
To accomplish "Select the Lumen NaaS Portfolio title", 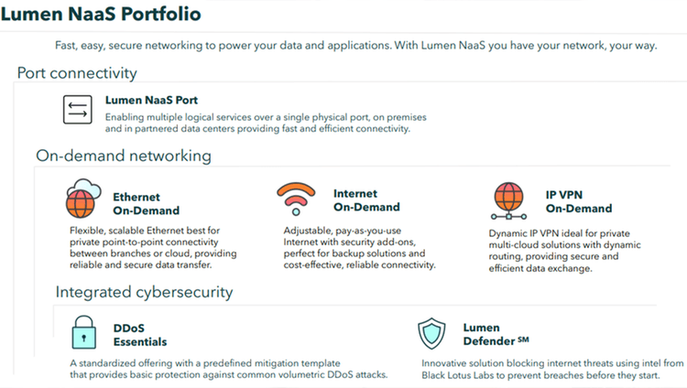I will click(x=101, y=14).
